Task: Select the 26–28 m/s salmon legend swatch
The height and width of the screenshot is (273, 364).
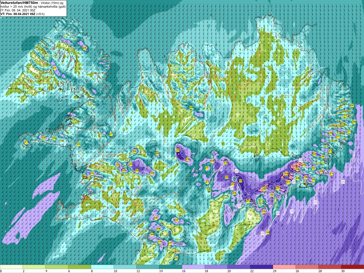Action: [307, 267]
